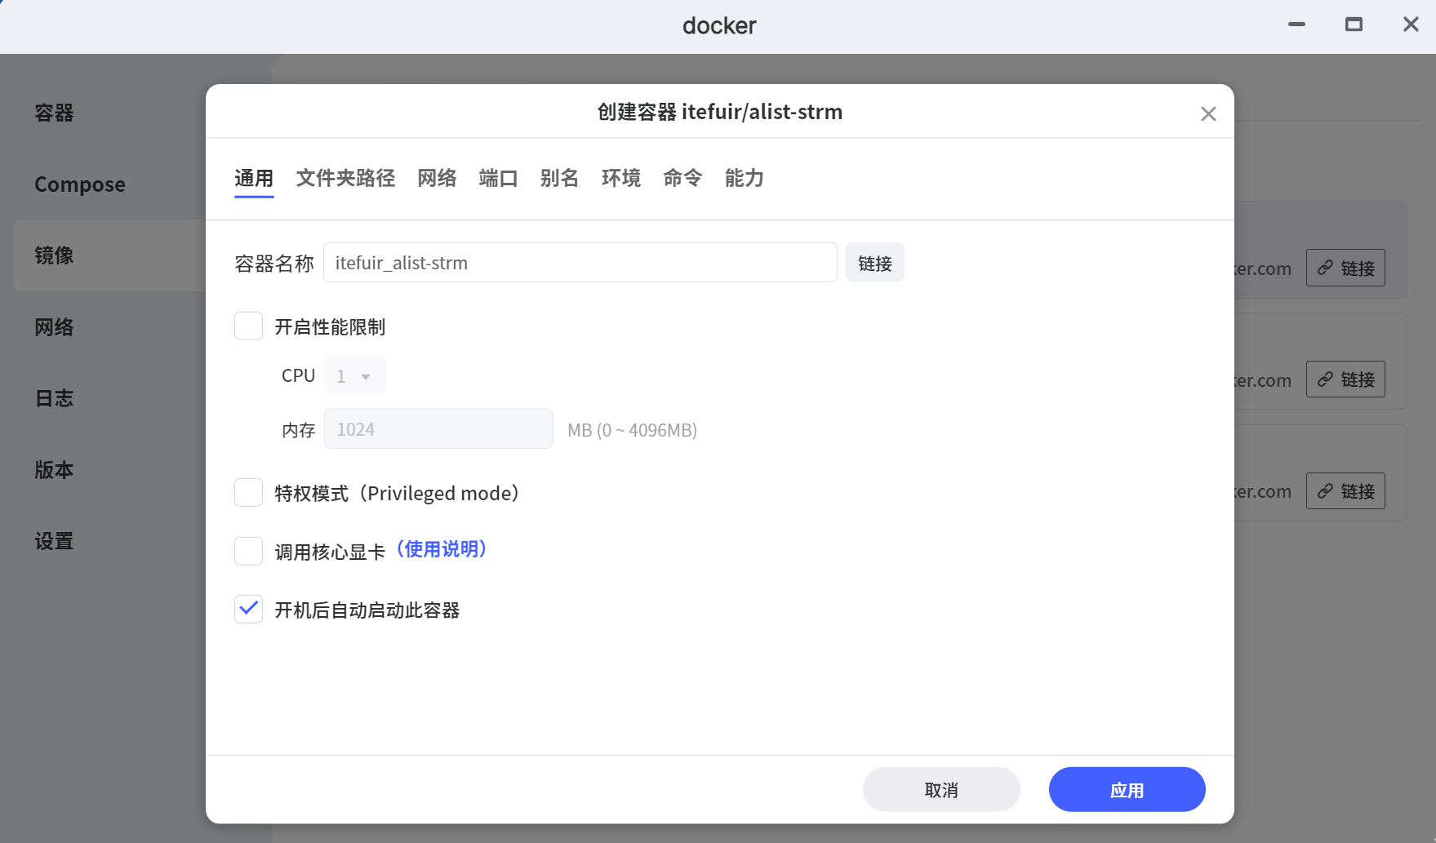Click the 应用 apply button
Screen dimensions: 1436x843
click(1127, 789)
